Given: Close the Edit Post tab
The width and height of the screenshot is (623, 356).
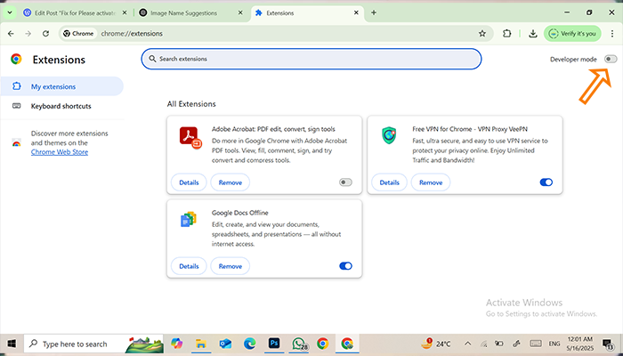Looking at the screenshot, I should coord(125,12).
